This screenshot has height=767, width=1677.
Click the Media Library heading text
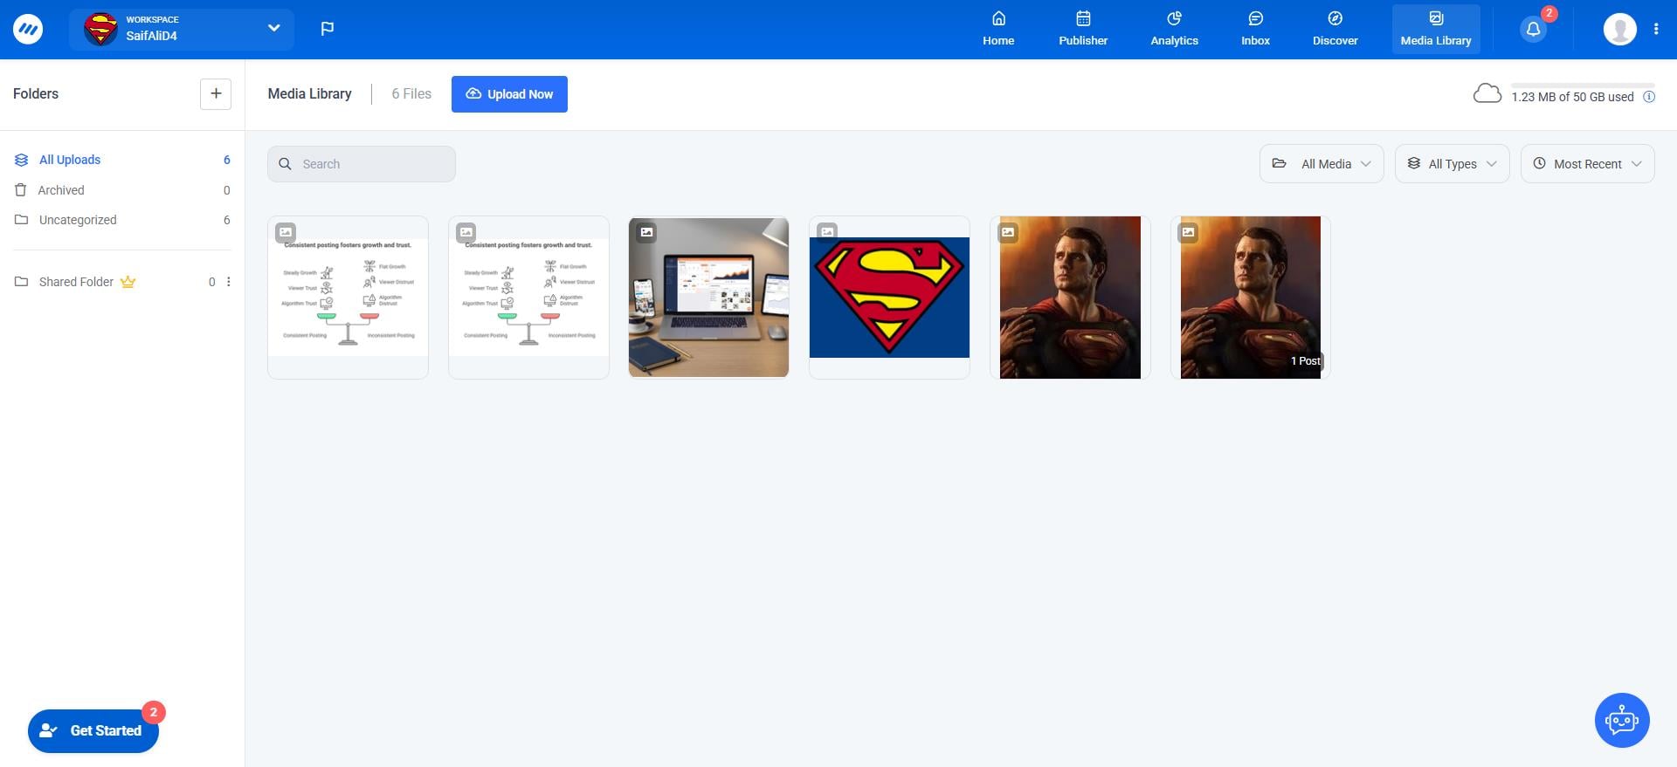point(309,94)
